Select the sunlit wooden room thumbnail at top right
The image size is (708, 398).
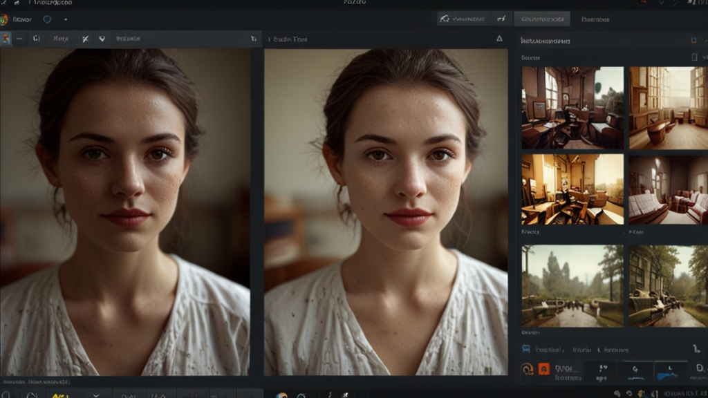click(669, 108)
